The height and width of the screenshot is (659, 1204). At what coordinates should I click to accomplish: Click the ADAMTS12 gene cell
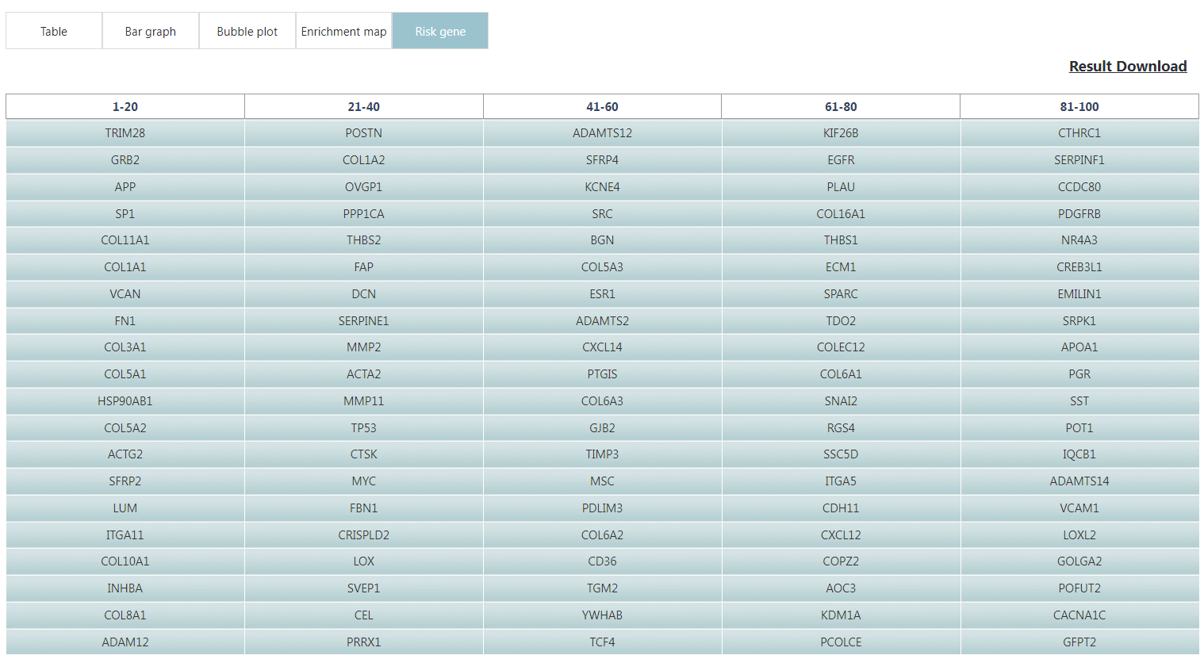(x=603, y=133)
